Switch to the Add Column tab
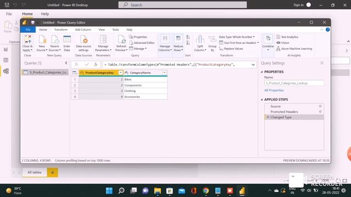Screen dimensions: 351x197 pos(83,30)
